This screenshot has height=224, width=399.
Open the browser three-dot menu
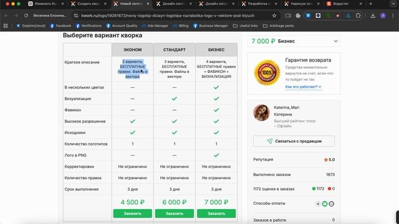[x=393, y=16]
